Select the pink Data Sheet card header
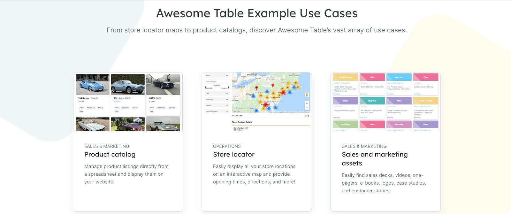The height and width of the screenshot is (214, 511). coord(399,124)
